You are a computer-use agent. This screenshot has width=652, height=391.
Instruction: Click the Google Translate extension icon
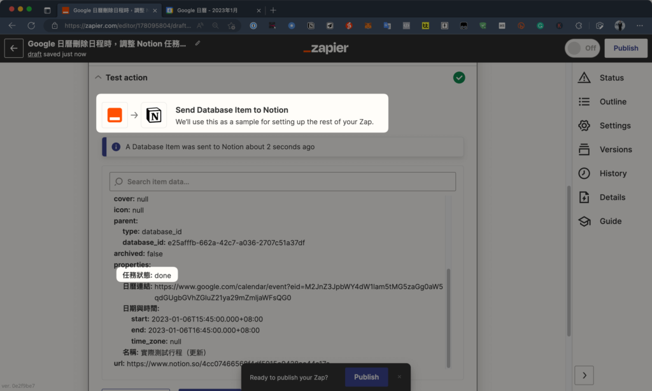coord(387,25)
